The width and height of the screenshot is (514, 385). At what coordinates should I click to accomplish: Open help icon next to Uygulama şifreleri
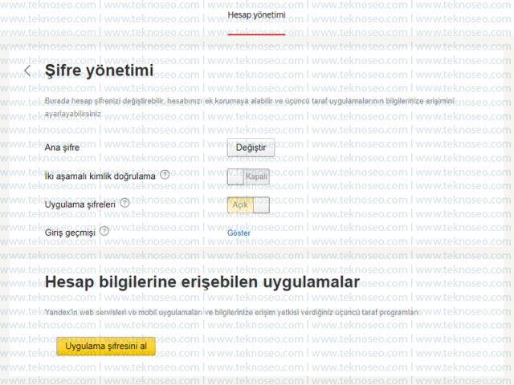125,203
